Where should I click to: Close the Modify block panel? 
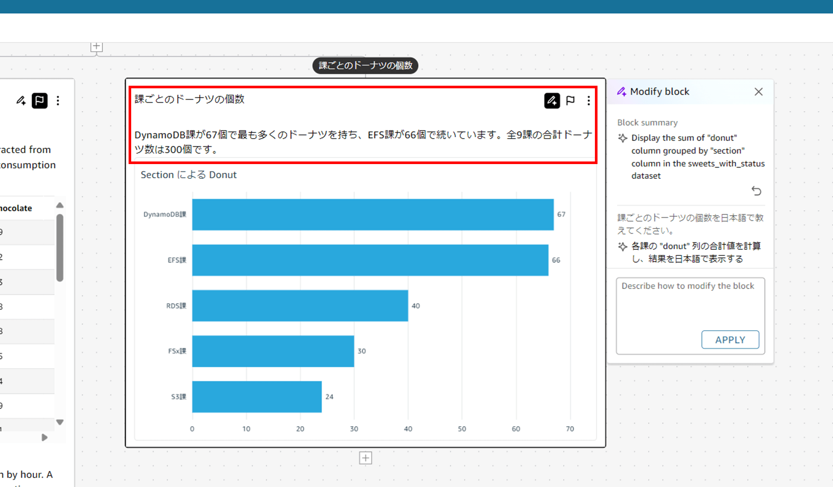coord(758,91)
